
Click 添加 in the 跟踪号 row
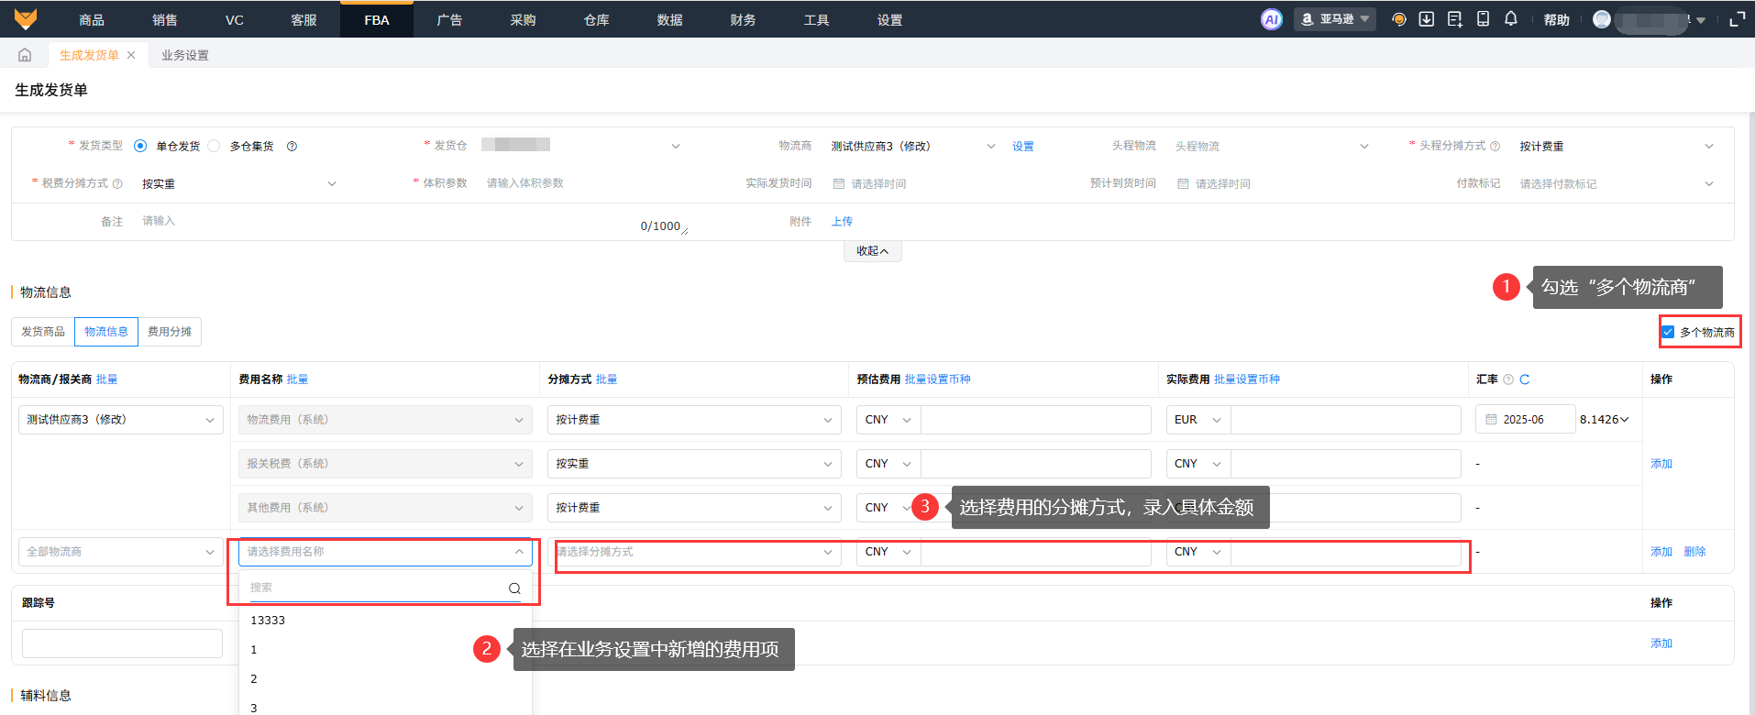(x=1661, y=643)
